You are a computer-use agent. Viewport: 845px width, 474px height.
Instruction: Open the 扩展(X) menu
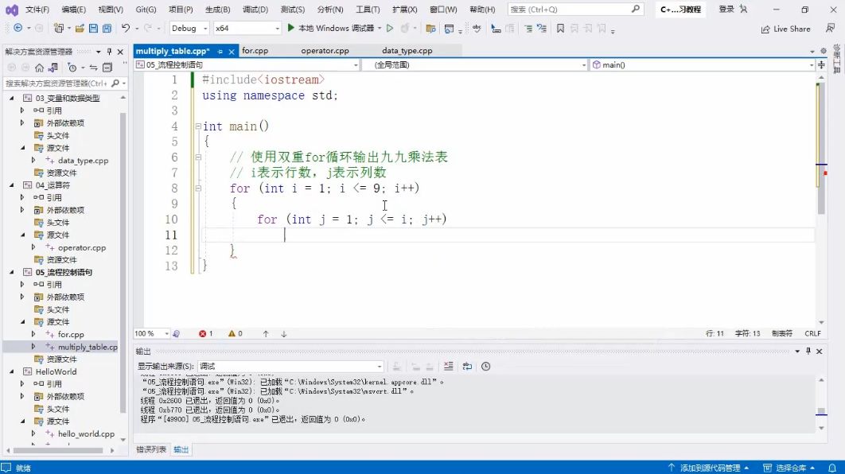(x=404, y=10)
